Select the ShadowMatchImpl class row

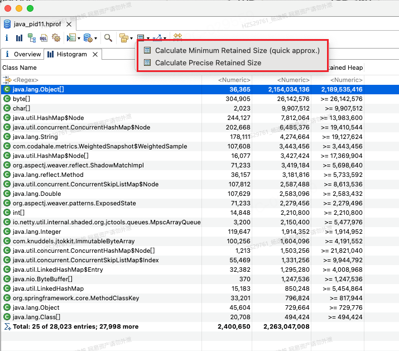coord(200,165)
